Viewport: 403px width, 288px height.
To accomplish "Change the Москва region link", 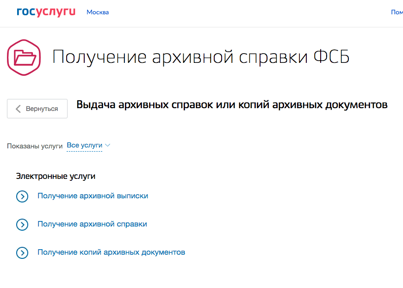I will click(x=98, y=12).
